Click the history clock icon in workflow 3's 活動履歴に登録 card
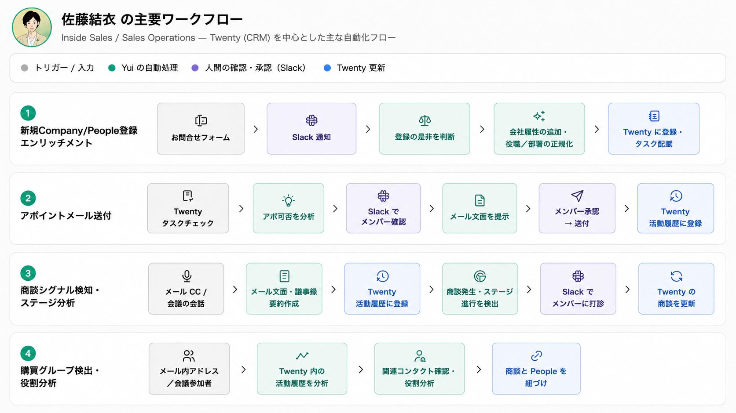The image size is (736, 413). pos(382,276)
